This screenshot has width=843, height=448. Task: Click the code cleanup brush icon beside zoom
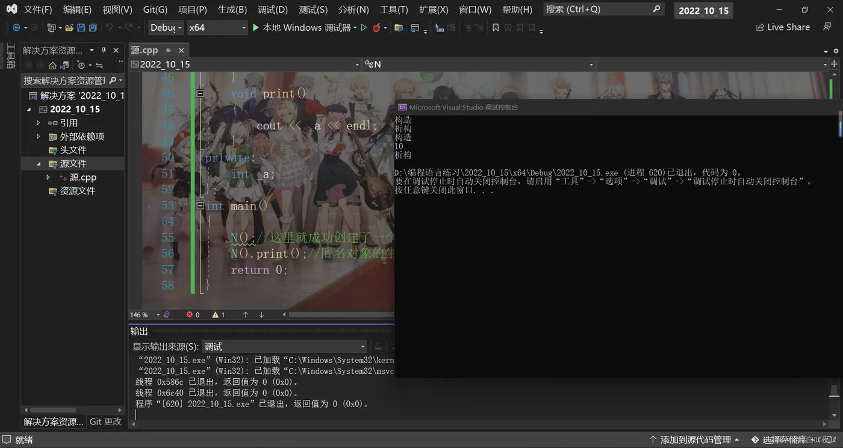click(x=167, y=315)
